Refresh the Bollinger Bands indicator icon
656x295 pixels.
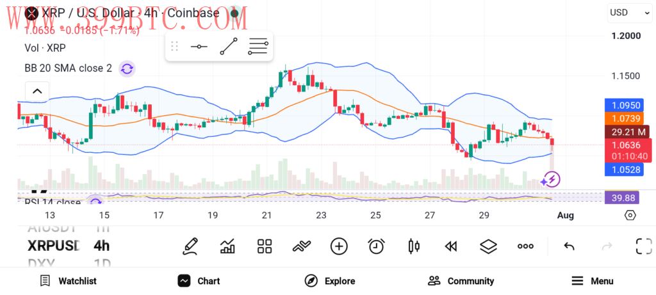[x=127, y=68]
